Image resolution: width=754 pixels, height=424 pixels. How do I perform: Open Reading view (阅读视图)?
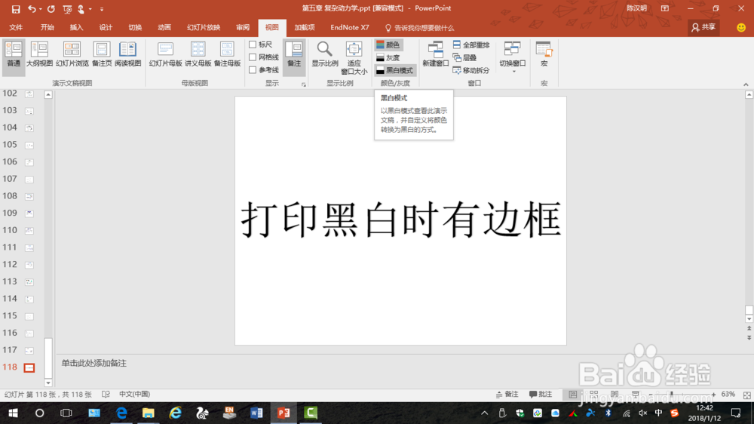128,54
